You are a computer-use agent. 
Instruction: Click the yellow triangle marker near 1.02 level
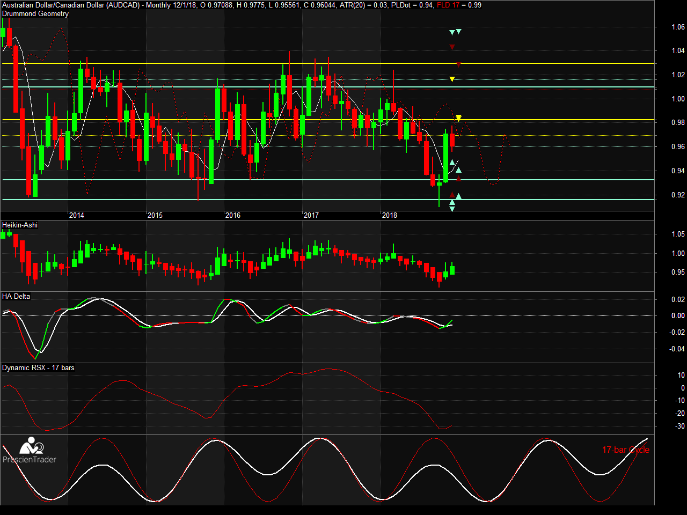tap(452, 79)
